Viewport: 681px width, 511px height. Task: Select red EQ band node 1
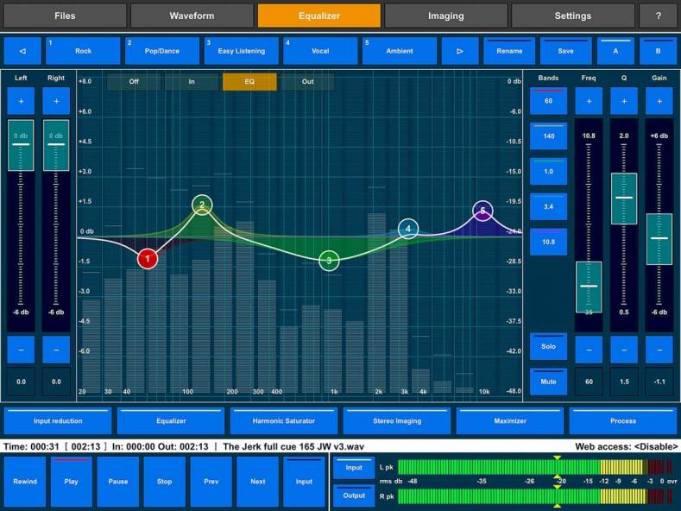pyautogui.click(x=148, y=258)
